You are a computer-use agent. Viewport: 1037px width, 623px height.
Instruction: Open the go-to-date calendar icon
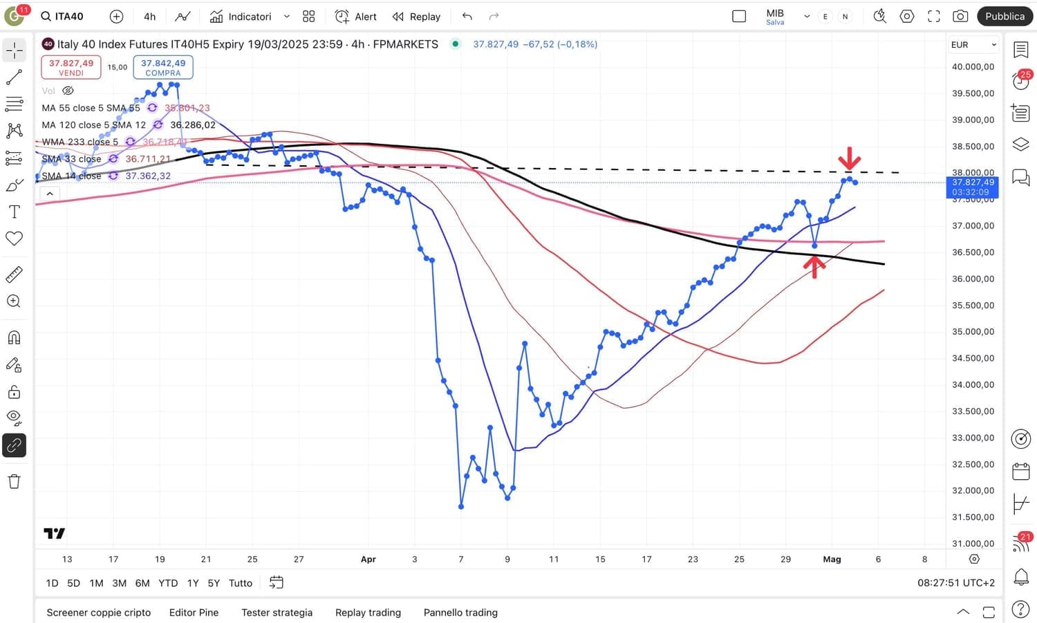[x=276, y=583]
